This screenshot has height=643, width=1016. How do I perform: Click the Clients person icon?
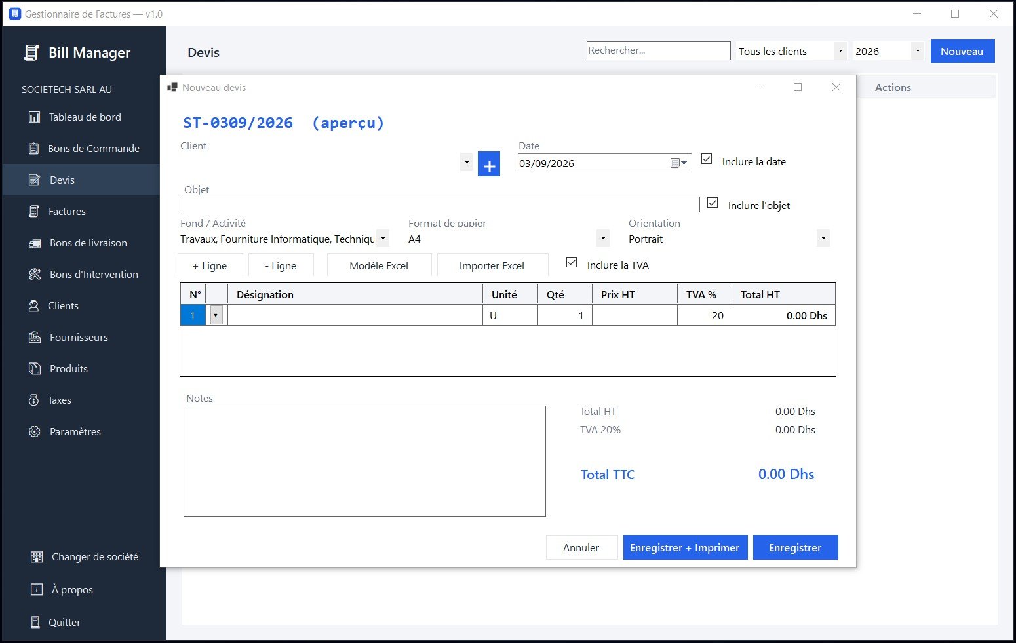[x=34, y=306]
